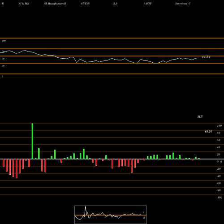This screenshot has width=224, height=224.
Task: Click the MR axis label 60
Action: coord(219,140)
